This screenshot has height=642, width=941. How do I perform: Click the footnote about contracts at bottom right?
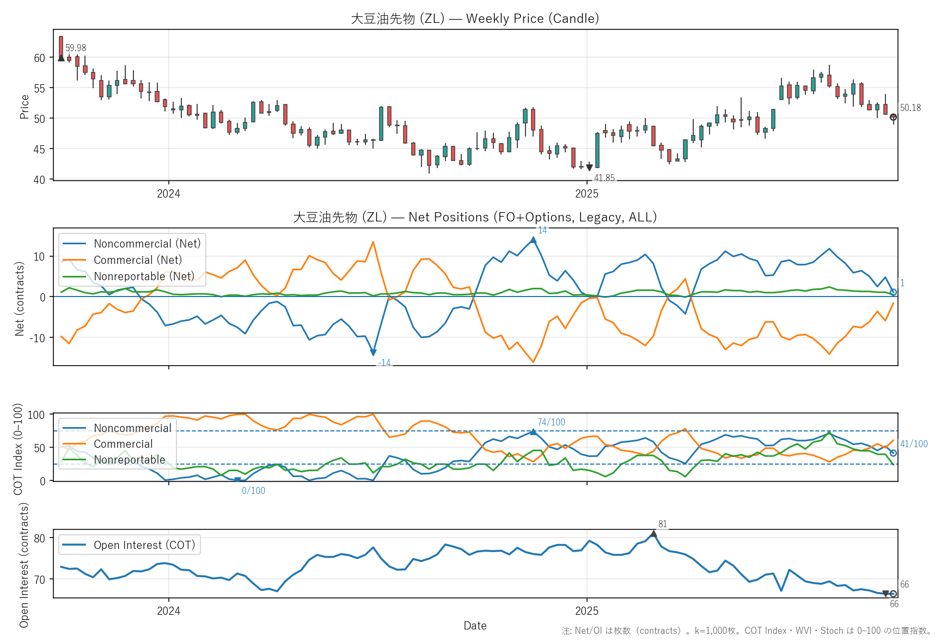747,631
